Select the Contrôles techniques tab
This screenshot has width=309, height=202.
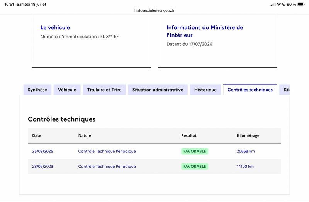250,90
